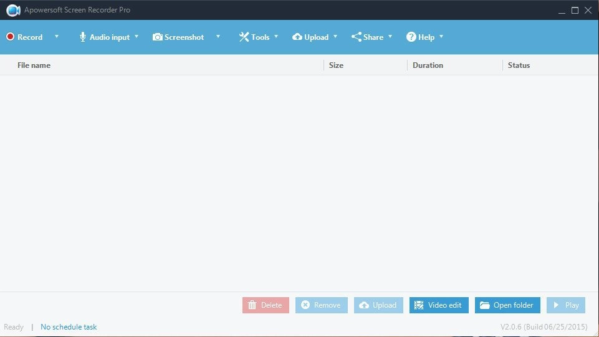This screenshot has width=599, height=337.
Task: Expand the Help dropdown arrow
Action: click(x=441, y=37)
